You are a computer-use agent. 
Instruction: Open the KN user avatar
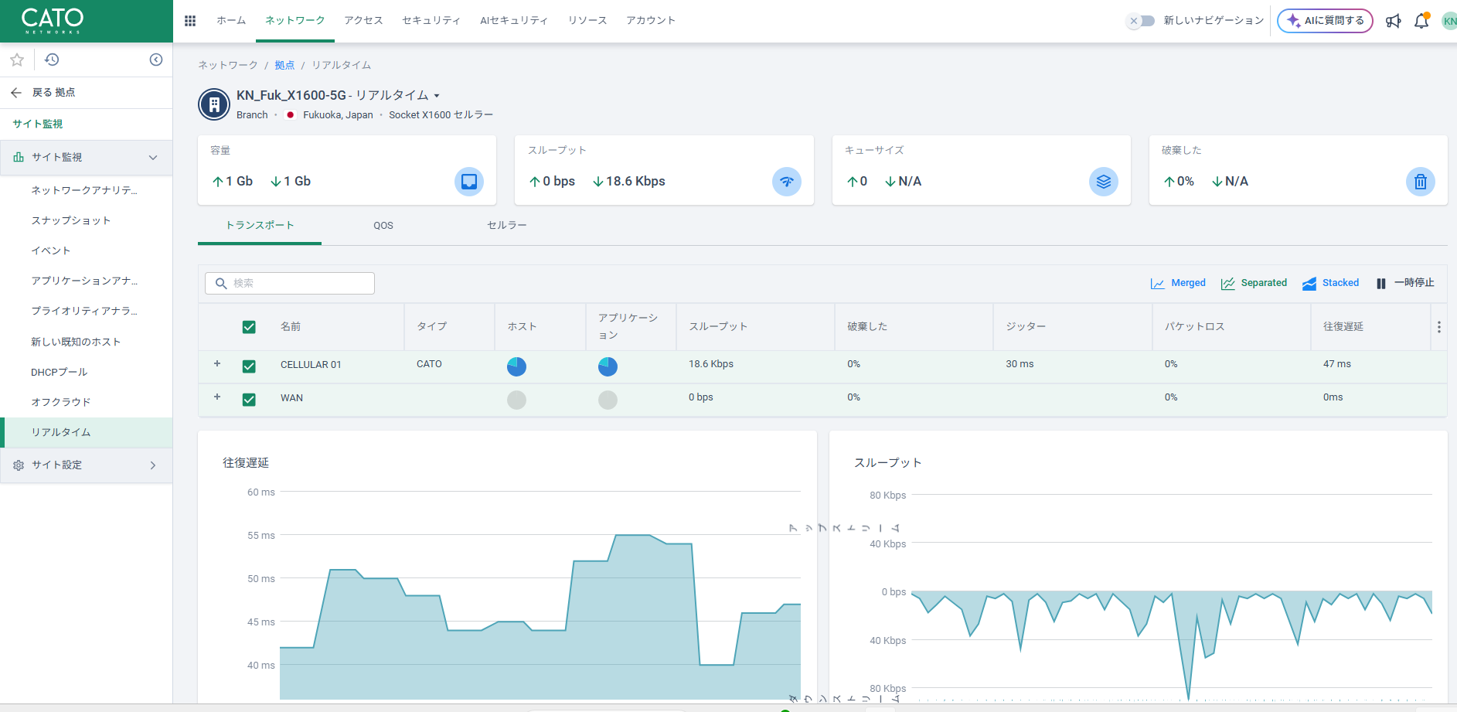(x=1449, y=21)
